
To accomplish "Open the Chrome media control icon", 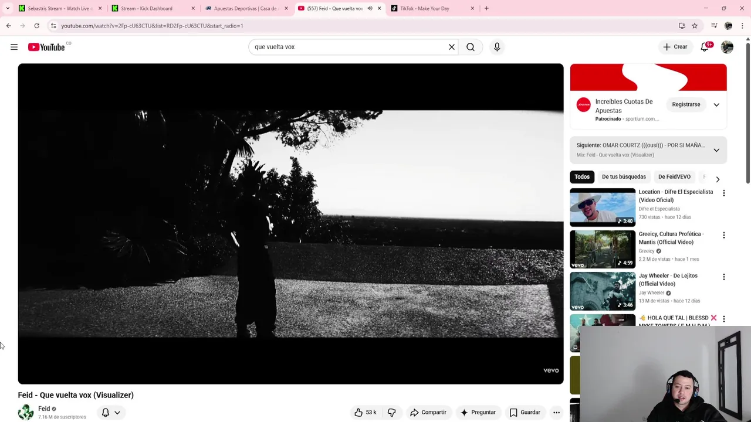I will (714, 26).
